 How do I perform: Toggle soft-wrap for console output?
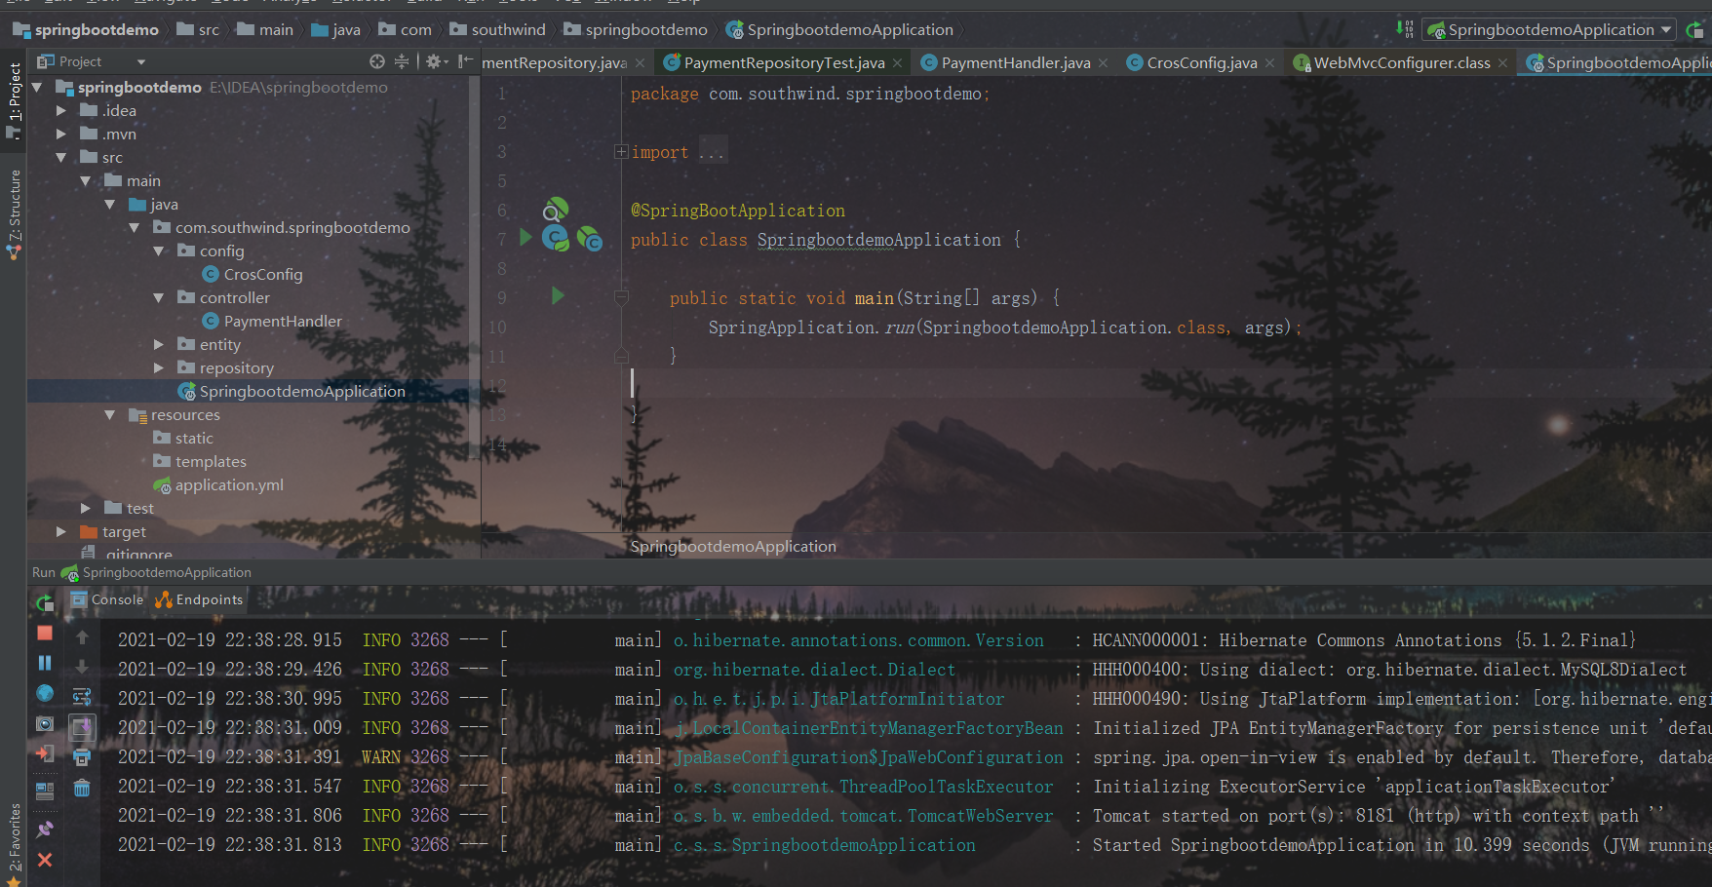[x=82, y=696]
